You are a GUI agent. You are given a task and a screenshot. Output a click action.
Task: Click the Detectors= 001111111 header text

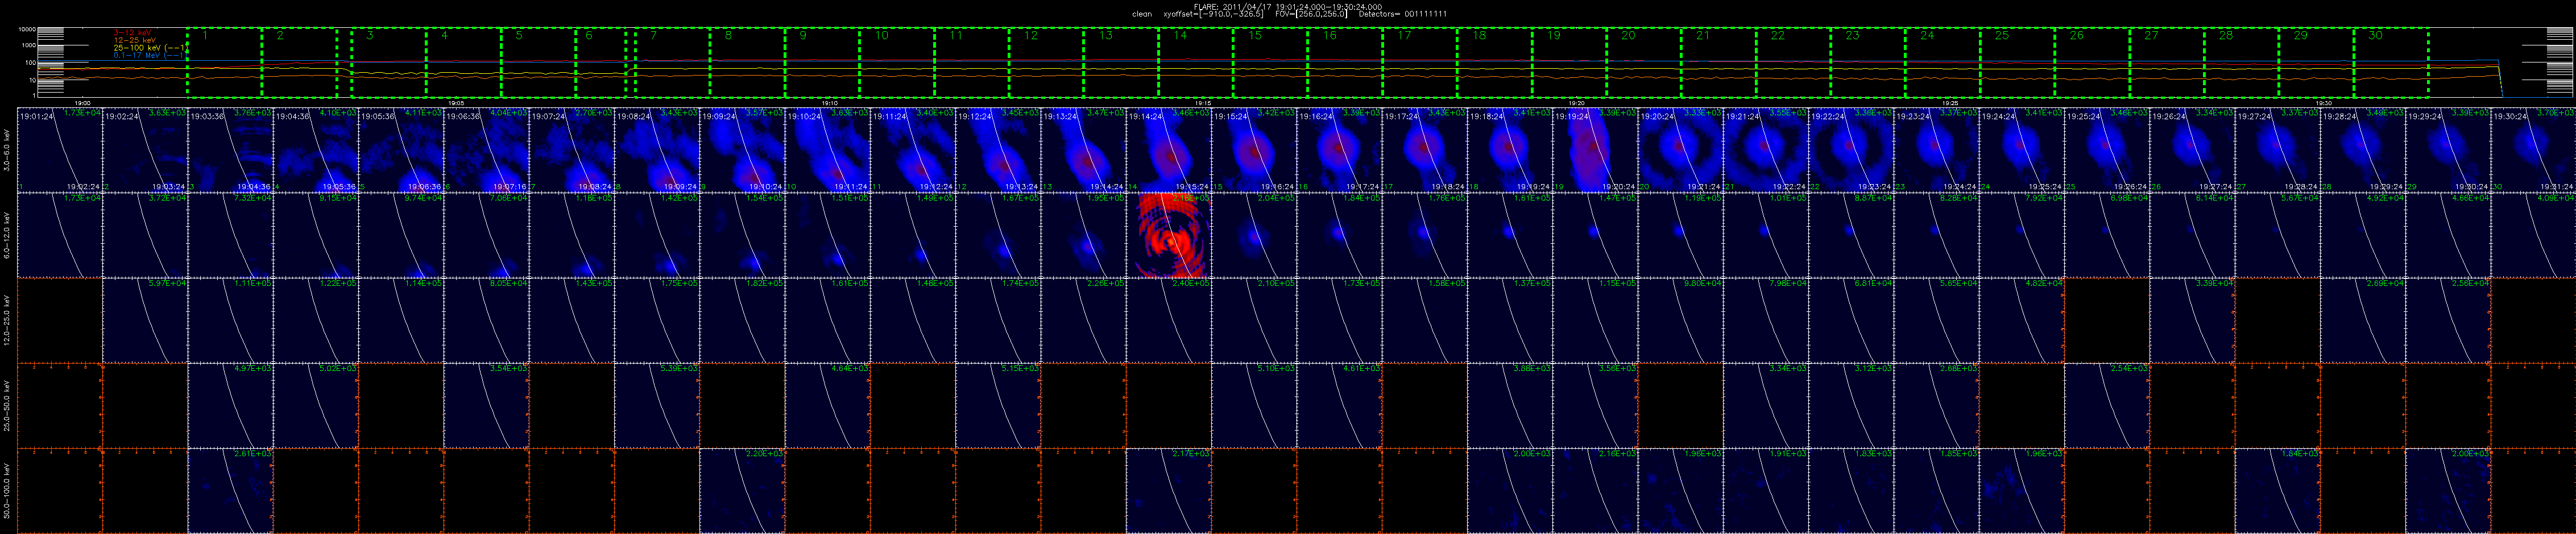1403,14
